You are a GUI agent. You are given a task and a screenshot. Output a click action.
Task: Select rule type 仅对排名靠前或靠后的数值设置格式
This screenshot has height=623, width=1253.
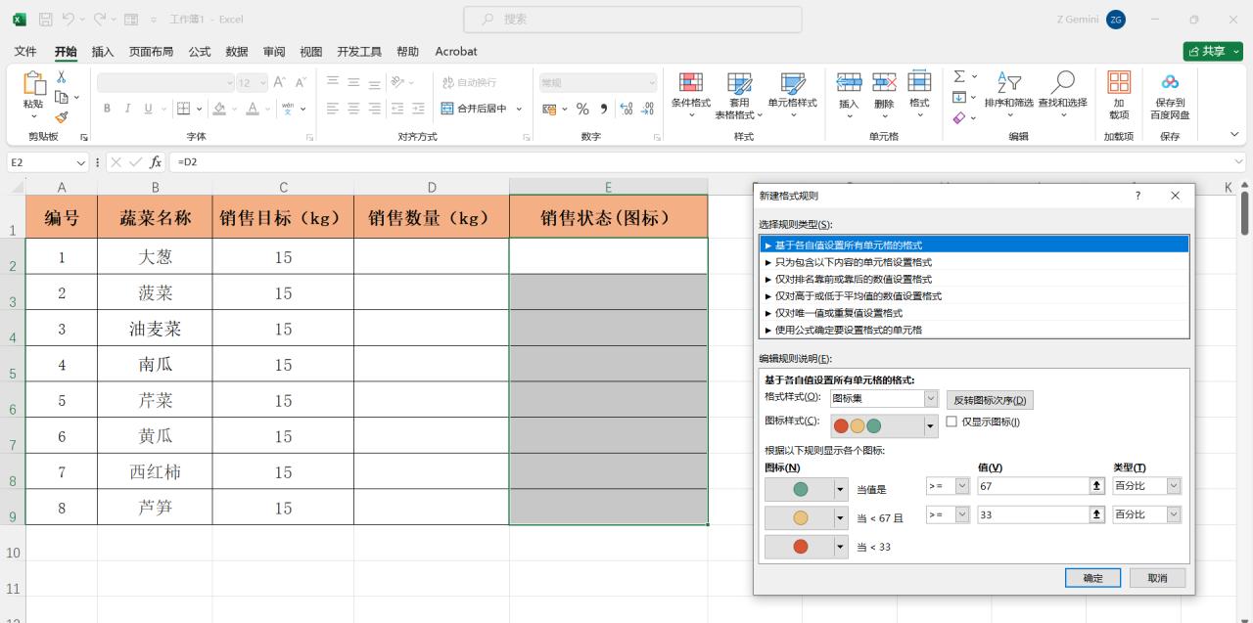pos(975,279)
